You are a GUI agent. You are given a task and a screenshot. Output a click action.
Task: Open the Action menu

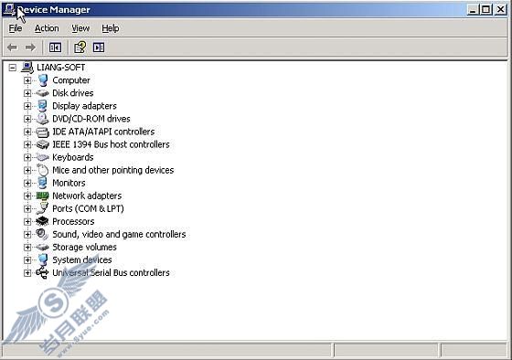[47, 28]
